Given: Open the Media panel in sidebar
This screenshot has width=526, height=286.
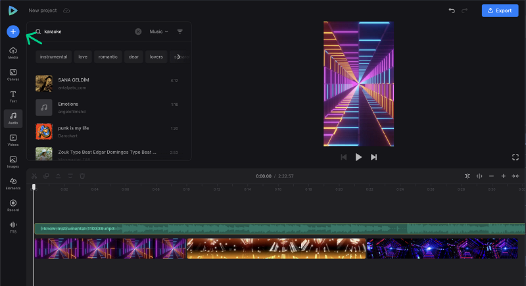Looking at the screenshot, I should click(13, 53).
